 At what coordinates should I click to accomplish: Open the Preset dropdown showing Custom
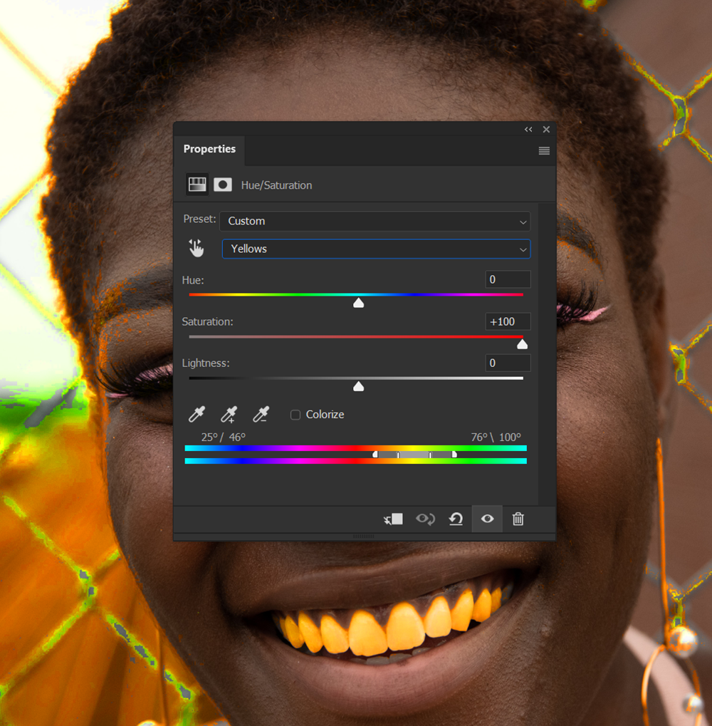[x=375, y=221]
